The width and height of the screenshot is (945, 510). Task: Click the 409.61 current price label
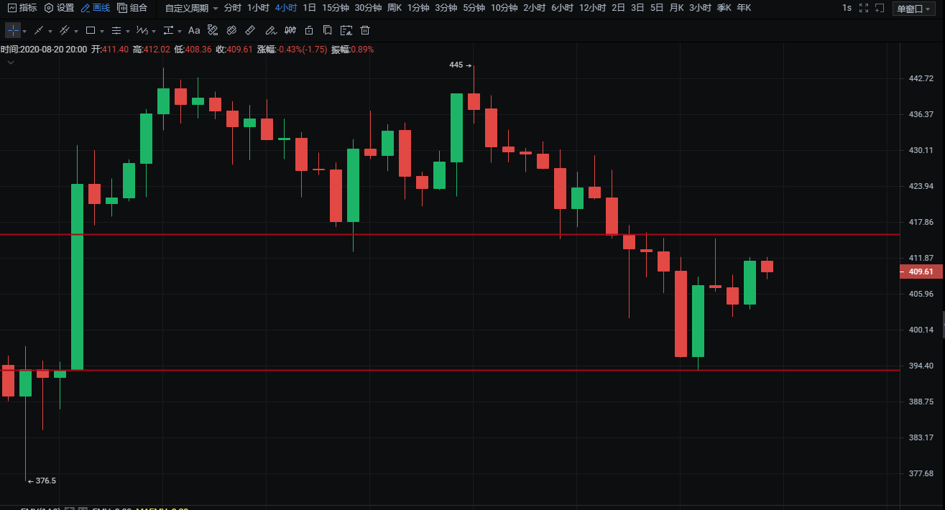click(921, 272)
